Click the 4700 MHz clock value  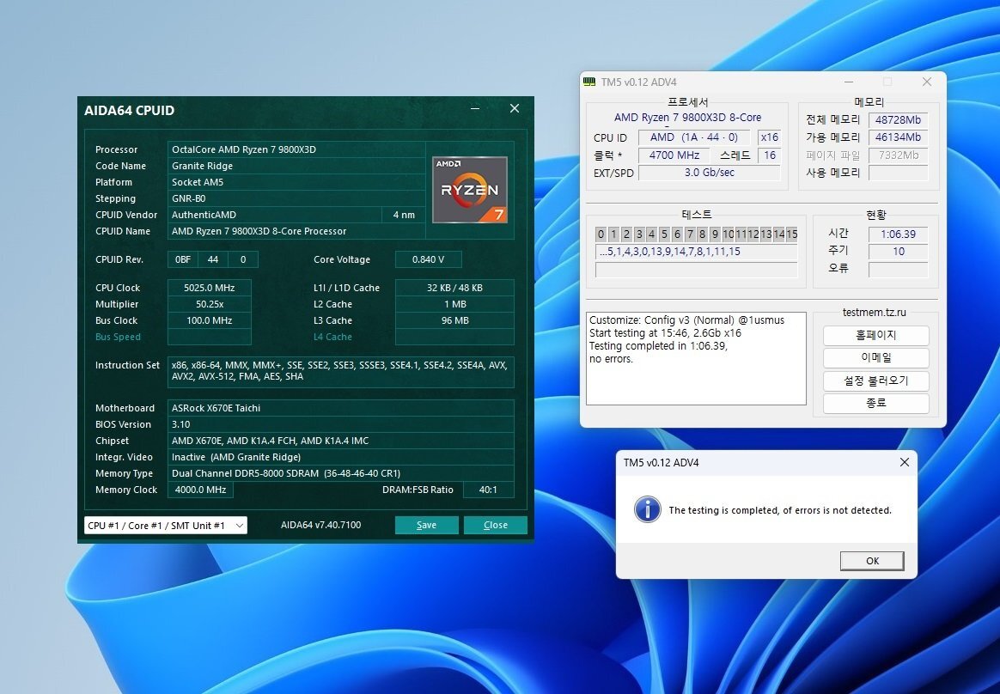pos(674,155)
